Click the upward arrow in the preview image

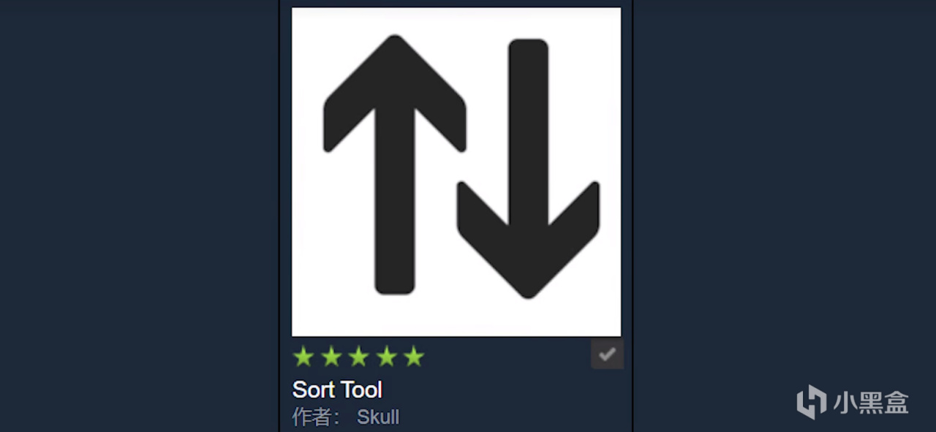395,164
